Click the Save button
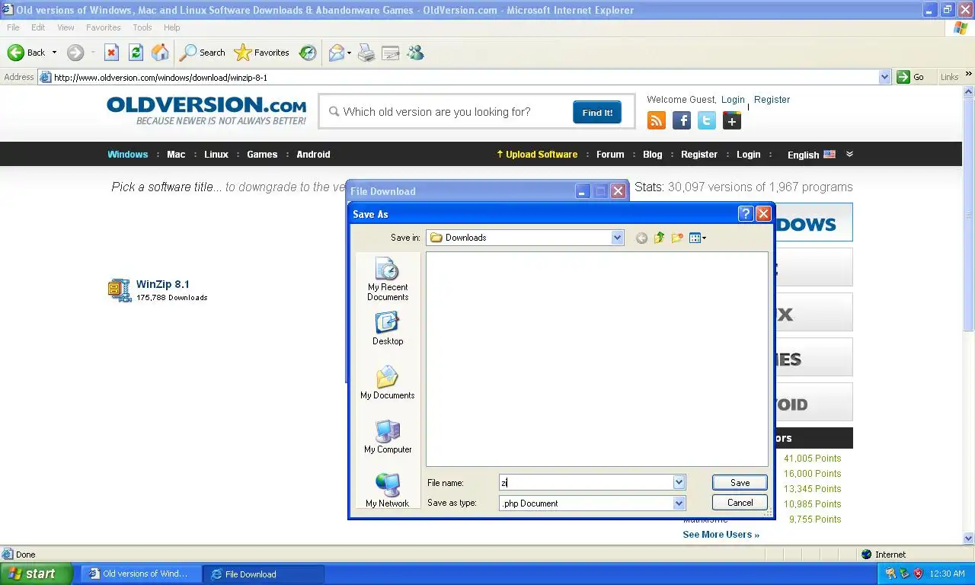The height and width of the screenshot is (585, 975). pyautogui.click(x=740, y=482)
